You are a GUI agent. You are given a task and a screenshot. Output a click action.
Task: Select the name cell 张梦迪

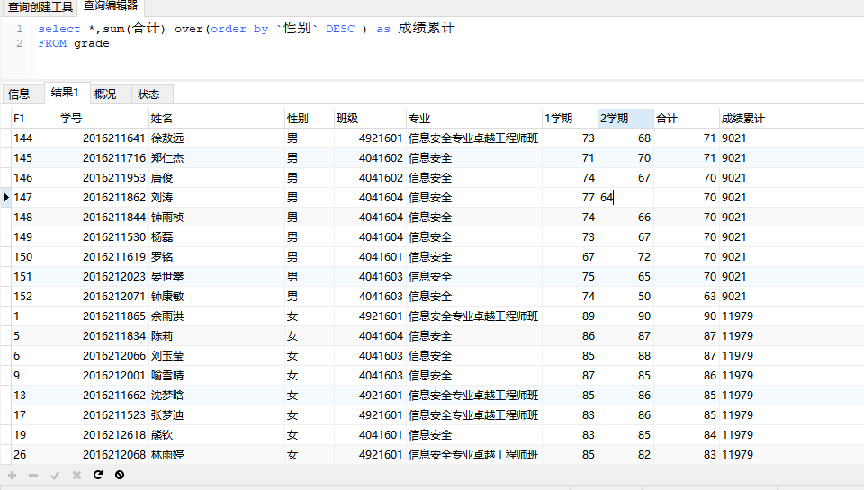217,415
